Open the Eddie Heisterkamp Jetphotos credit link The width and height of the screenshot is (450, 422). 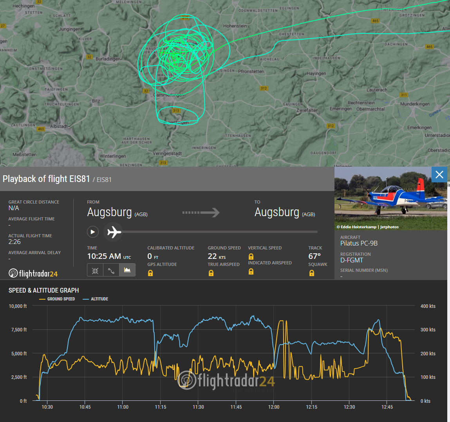click(368, 227)
